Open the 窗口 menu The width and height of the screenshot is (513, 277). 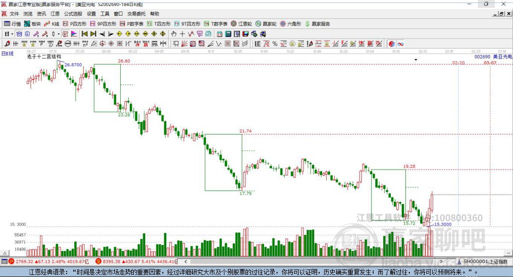pos(118,13)
